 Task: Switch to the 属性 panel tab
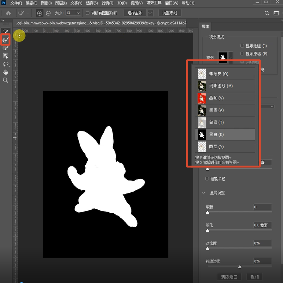tap(205, 26)
